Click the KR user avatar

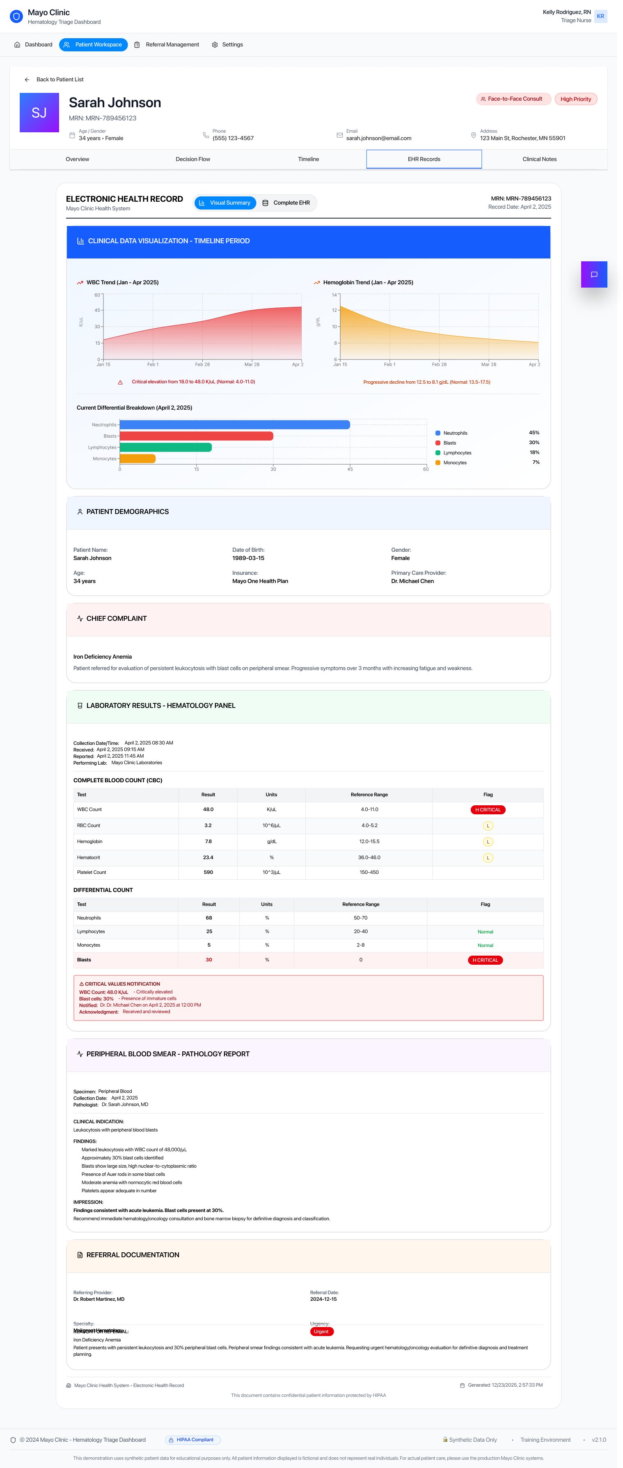coord(600,16)
